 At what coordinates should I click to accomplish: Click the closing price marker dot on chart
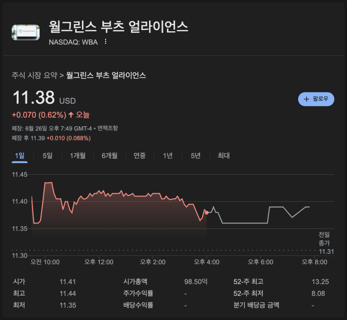coord(207,212)
